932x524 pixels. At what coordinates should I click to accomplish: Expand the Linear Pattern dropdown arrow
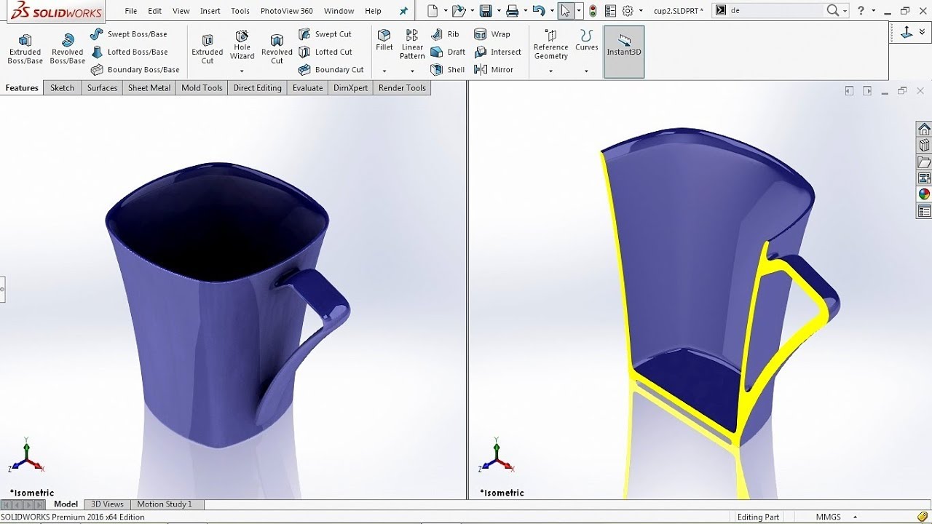coord(412,71)
